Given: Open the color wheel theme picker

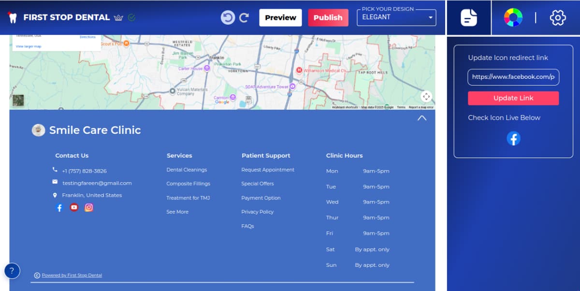Looking at the screenshot, I should click(513, 18).
